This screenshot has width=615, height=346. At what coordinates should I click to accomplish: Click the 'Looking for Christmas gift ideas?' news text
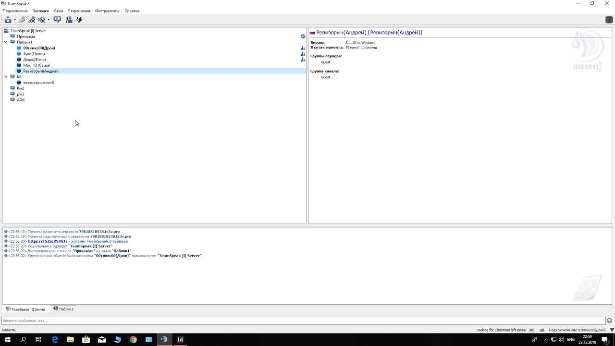[x=502, y=330]
